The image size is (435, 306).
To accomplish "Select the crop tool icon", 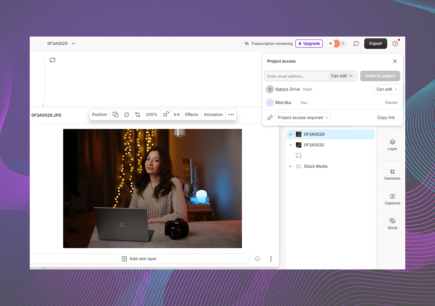I will 138,114.
